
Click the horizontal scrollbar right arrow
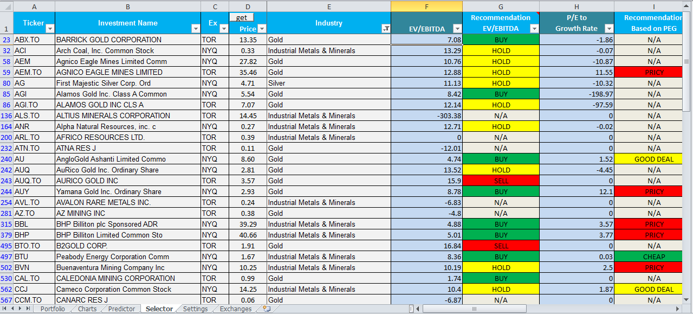coord(677,309)
